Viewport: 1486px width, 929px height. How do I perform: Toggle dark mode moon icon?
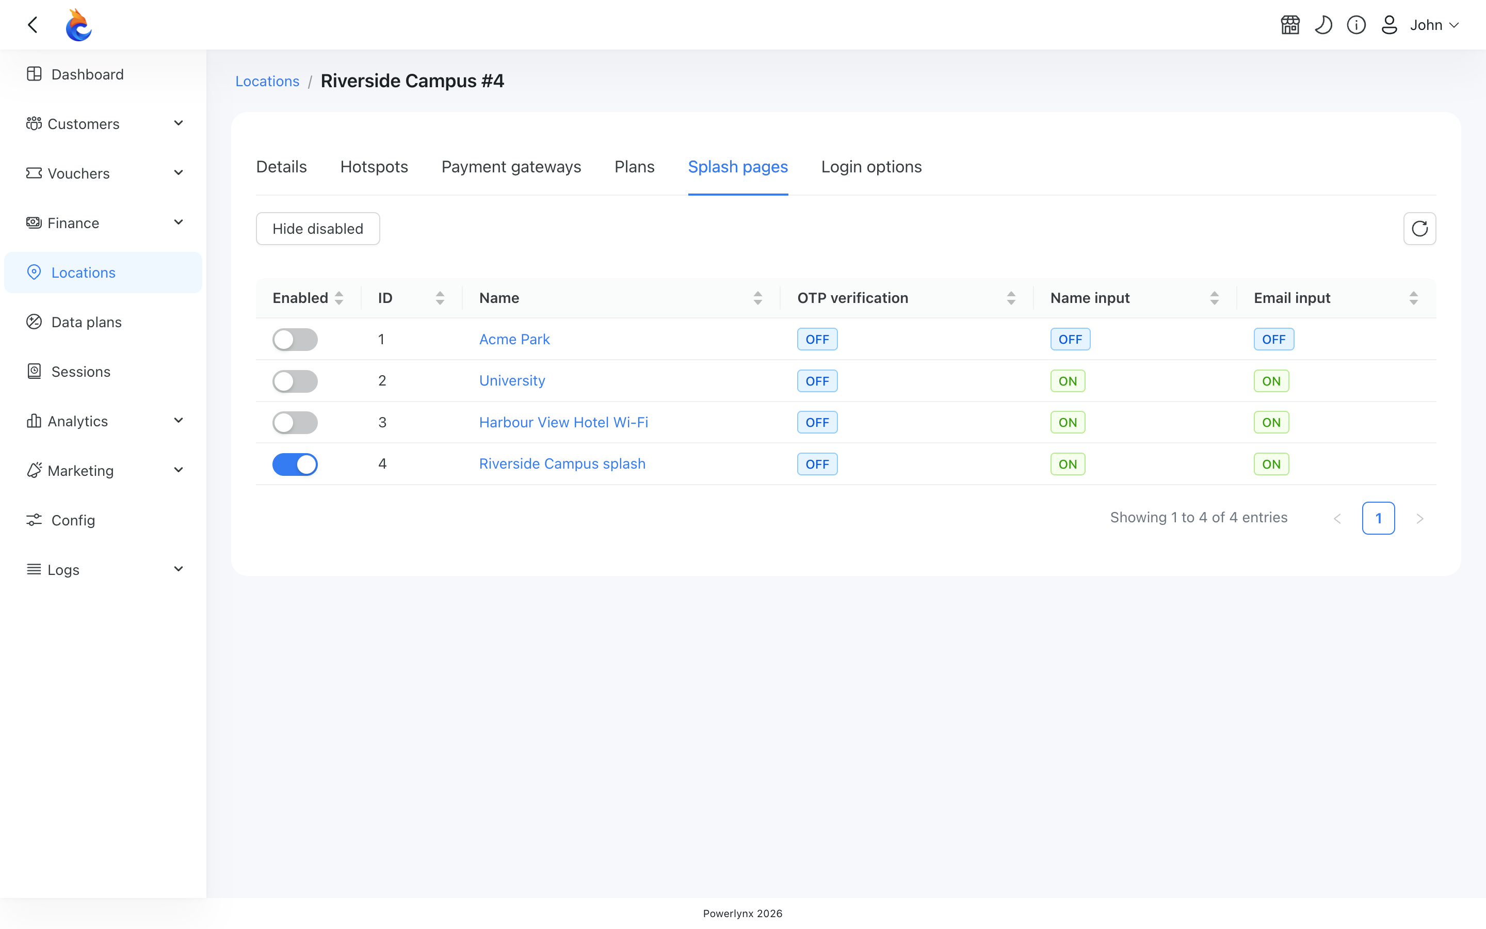(x=1323, y=25)
